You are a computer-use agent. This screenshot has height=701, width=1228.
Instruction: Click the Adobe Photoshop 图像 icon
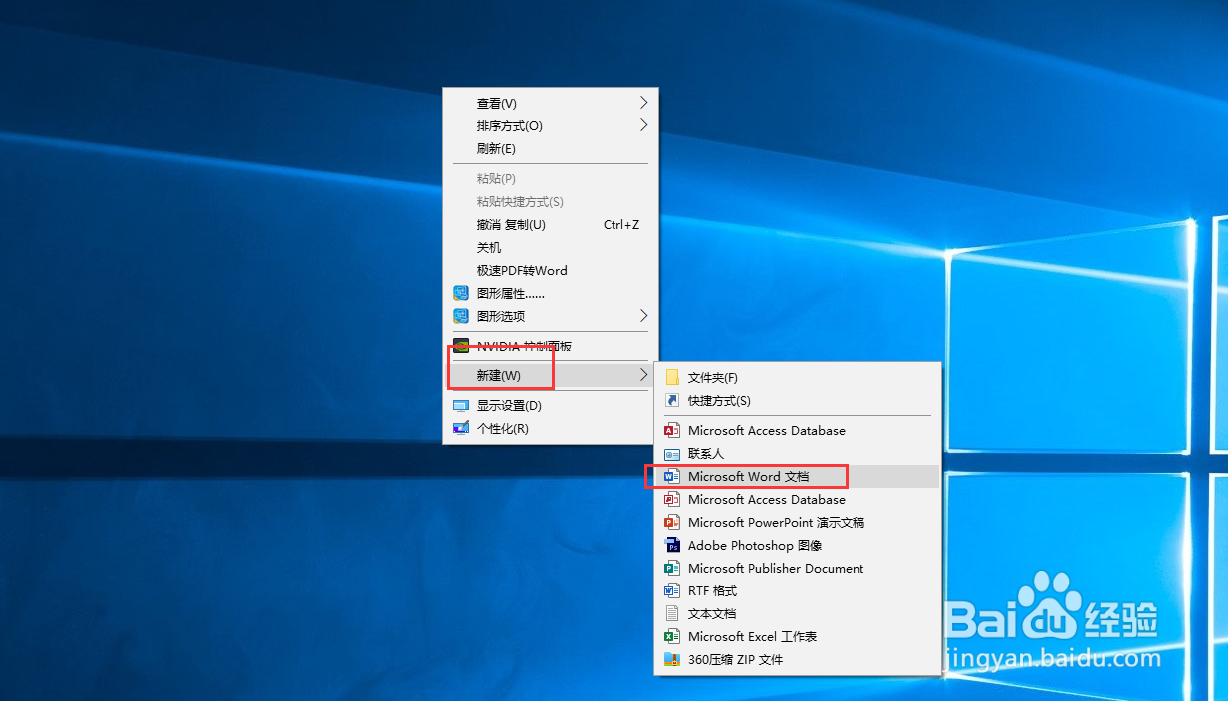tap(672, 546)
